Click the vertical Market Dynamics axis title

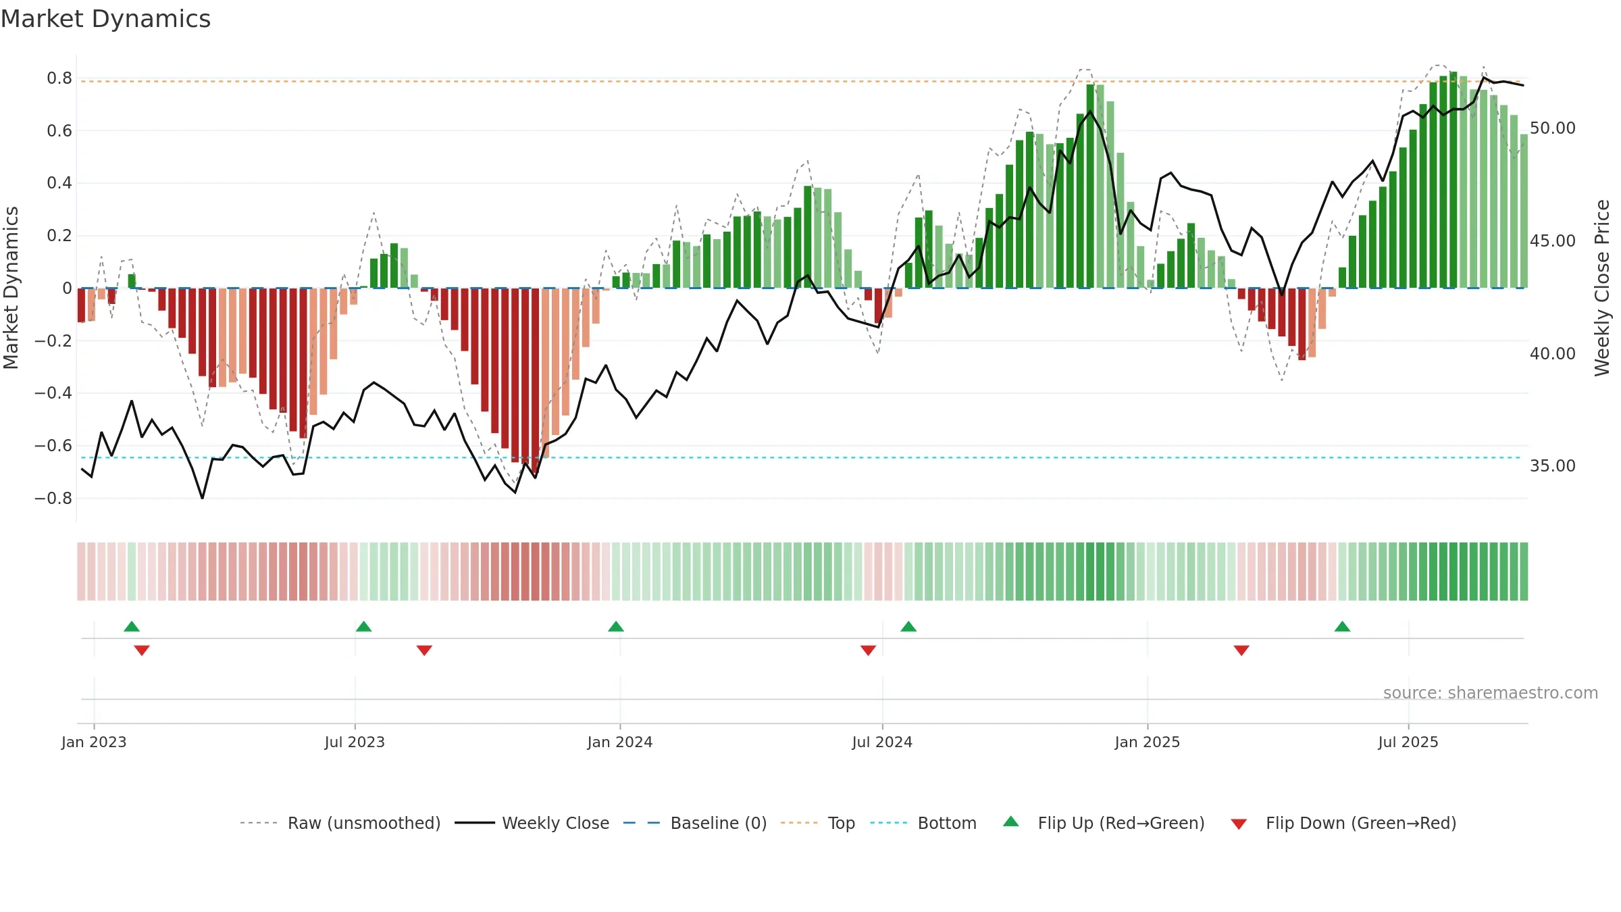(11, 288)
